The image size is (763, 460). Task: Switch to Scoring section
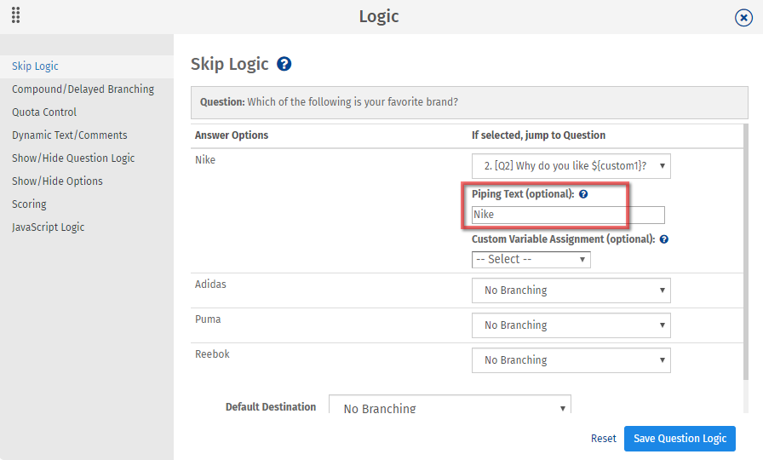29,204
